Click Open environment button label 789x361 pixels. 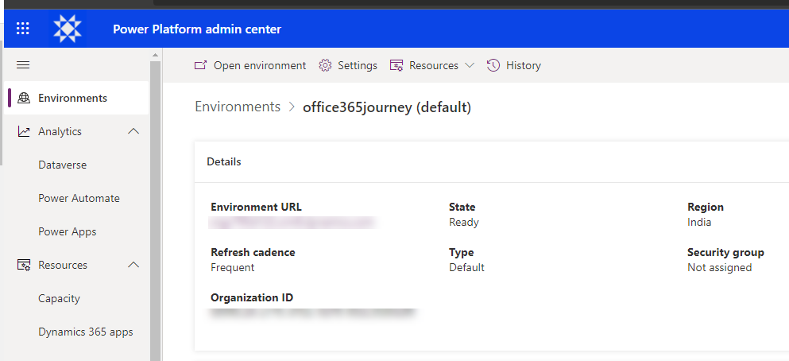pyautogui.click(x=260, y=65)
